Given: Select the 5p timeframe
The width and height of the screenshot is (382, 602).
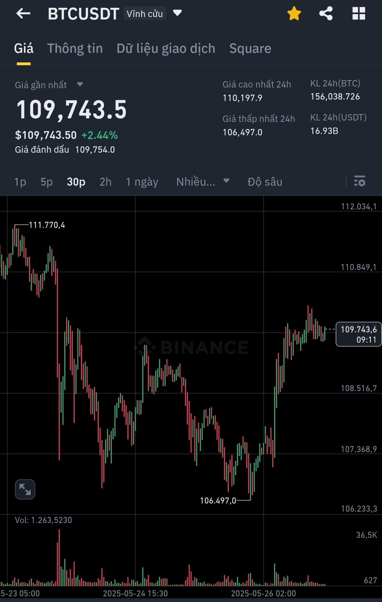Looking at the screenshot, I should click(x=47, y=182).
